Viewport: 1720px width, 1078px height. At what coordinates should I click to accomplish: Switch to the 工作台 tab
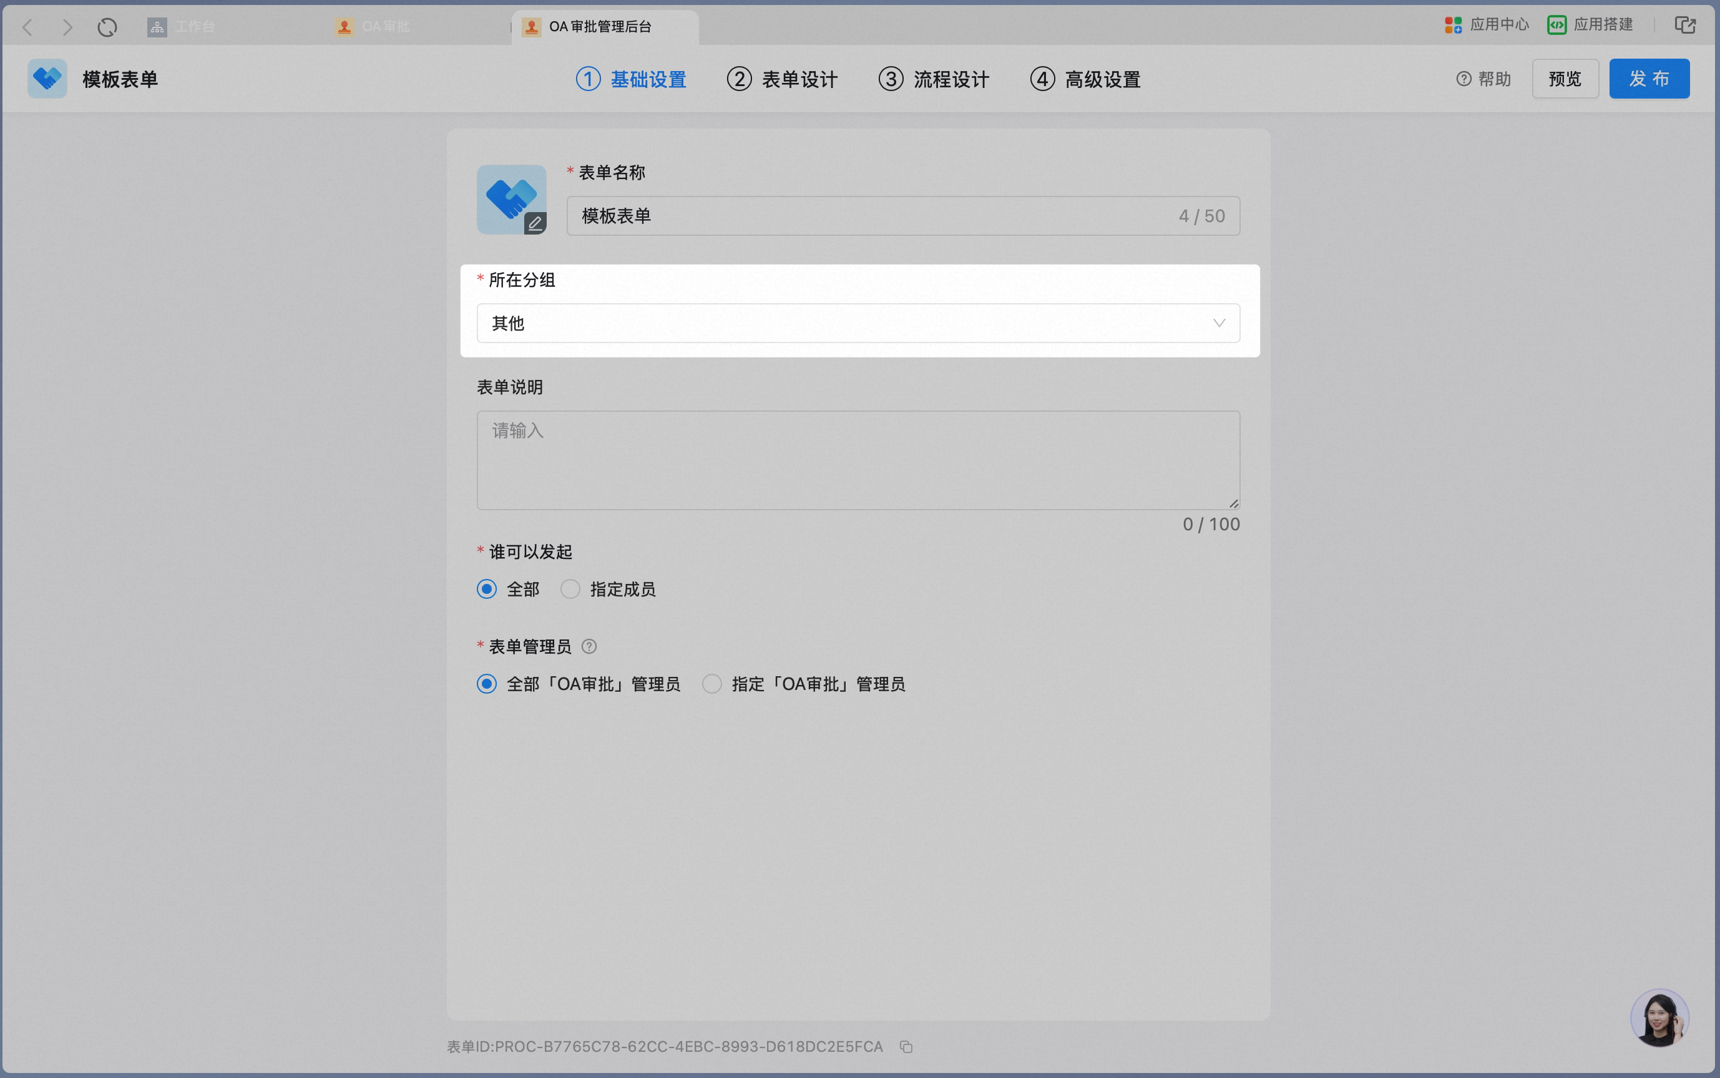(182, 27)
